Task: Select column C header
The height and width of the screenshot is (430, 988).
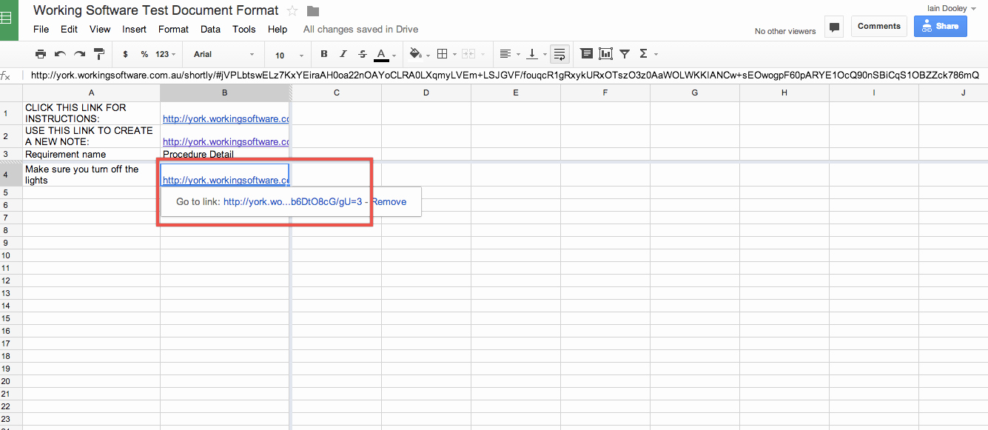Action: click(x=337, y=93)
